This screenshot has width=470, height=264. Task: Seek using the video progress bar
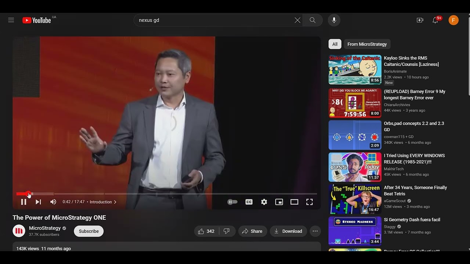(166, 194)
